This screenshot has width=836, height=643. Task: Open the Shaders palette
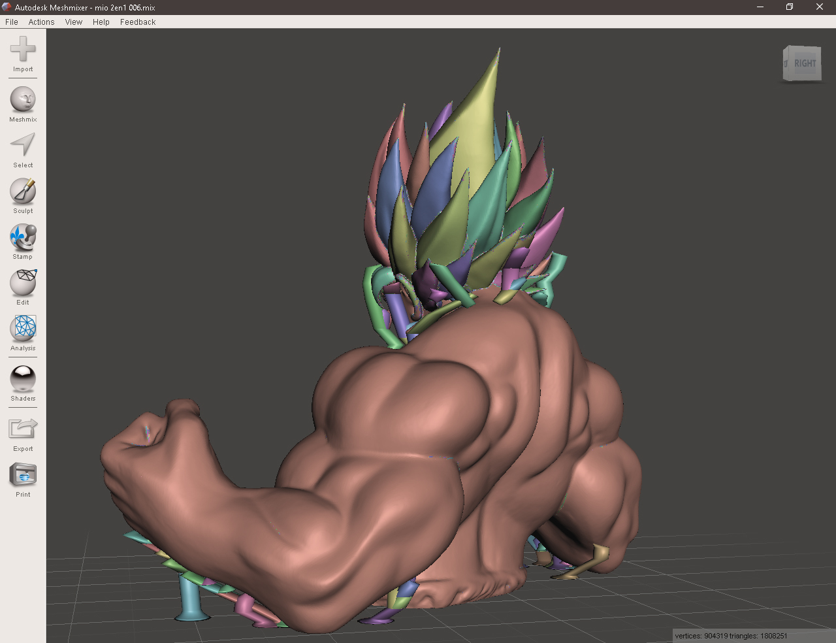click(23, 379)
